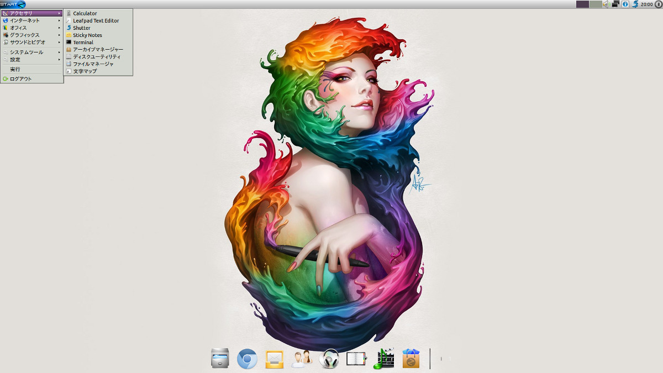Open 文字マップ character map
Viewport: 663px width, 373px height.
pyautogui.click(x=98, y=71)
